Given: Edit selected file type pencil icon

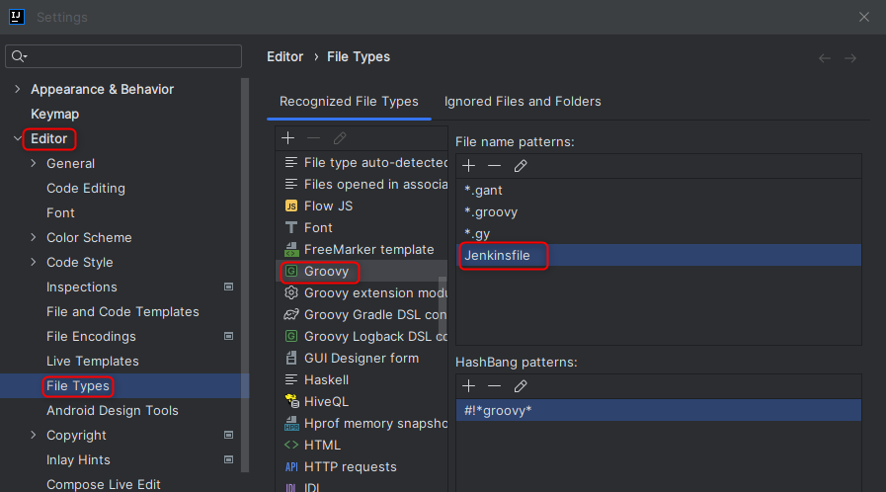Looking at the screenshot, I should point(340,138).
